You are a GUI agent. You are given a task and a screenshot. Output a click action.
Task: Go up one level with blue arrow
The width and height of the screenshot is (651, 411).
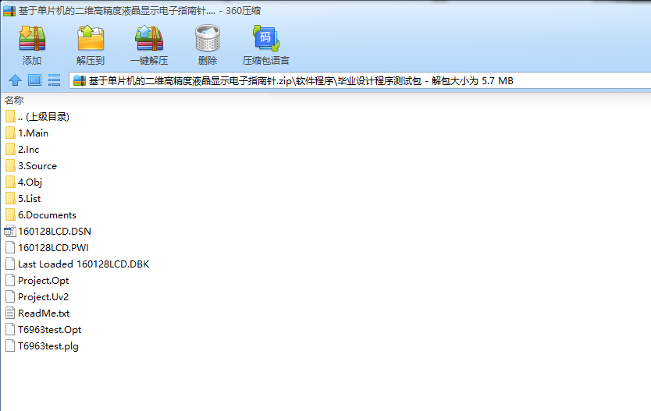(16, 80)
